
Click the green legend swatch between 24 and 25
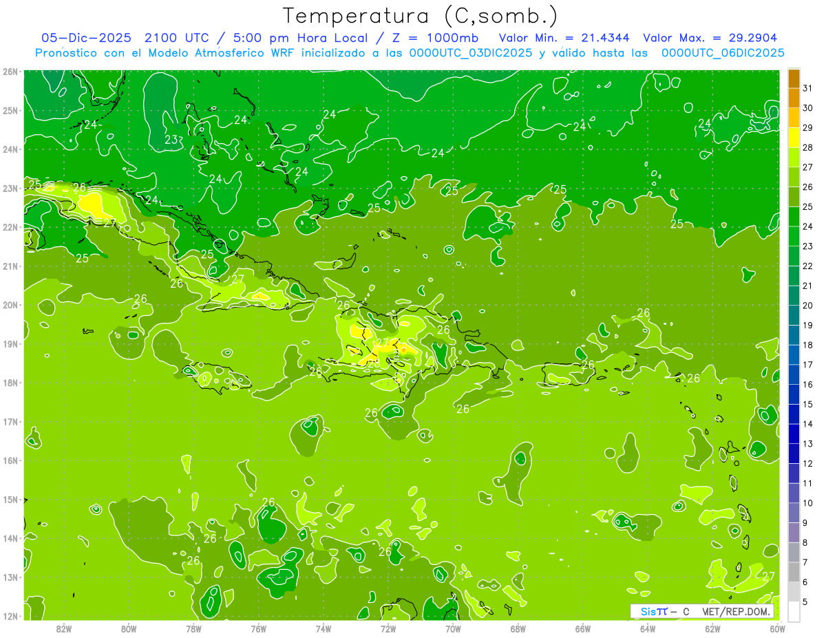coord(794,217)
